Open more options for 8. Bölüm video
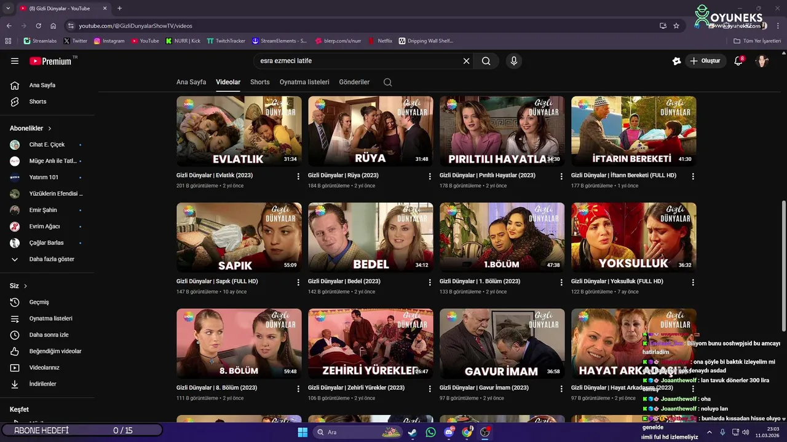787x442 pixels. (x=298, y=389)
